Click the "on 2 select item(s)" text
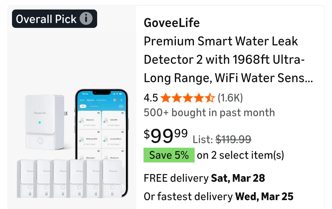 coord(240,155)
